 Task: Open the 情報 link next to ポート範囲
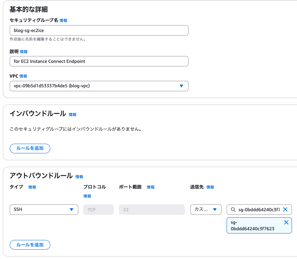point(150,187)
